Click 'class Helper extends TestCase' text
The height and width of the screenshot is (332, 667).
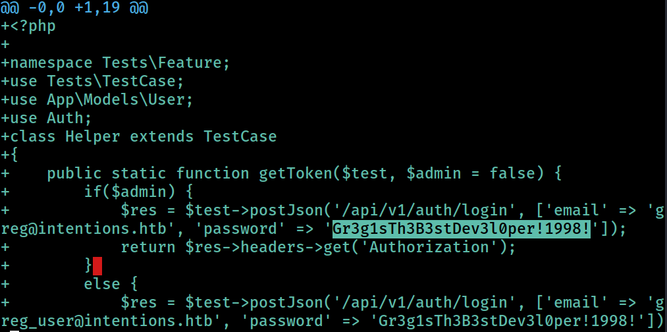(x=144, y=136)
